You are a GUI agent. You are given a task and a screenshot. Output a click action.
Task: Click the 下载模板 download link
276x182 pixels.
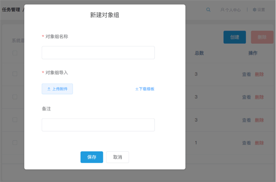point(145,89)
